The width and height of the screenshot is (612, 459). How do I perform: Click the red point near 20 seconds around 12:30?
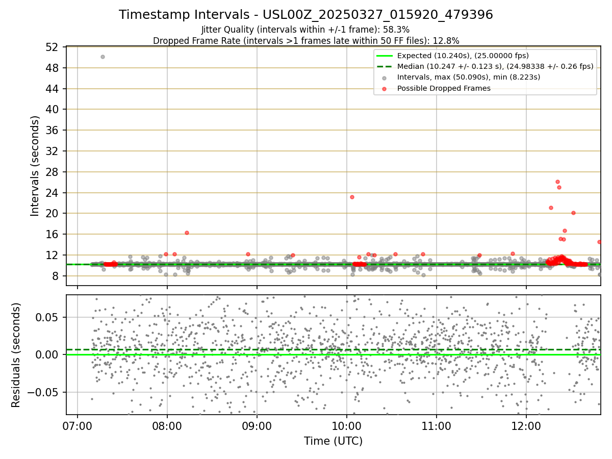pos(573,213)
